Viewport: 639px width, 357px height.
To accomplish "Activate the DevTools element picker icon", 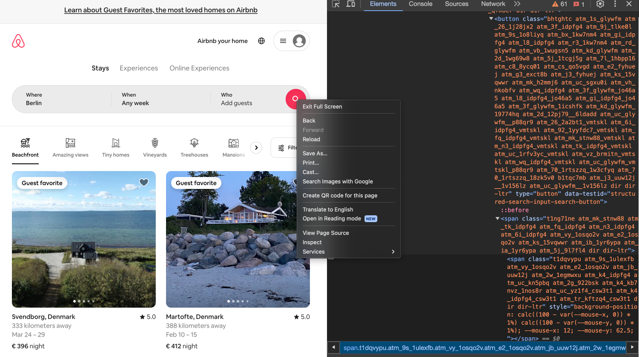I will pos(336,4).
